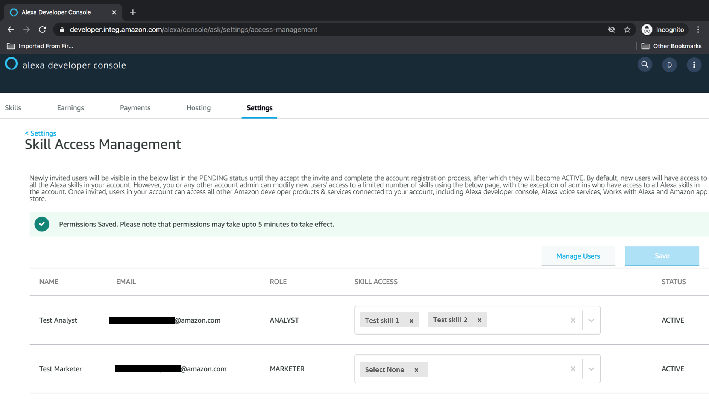Open the console header three-dot menu
This screenshot has width=709, height=401.
pyautogui.click(x=694, y=65)
